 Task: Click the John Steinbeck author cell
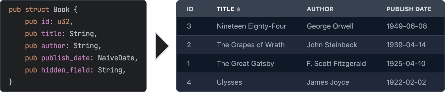[x=332, y=45]
